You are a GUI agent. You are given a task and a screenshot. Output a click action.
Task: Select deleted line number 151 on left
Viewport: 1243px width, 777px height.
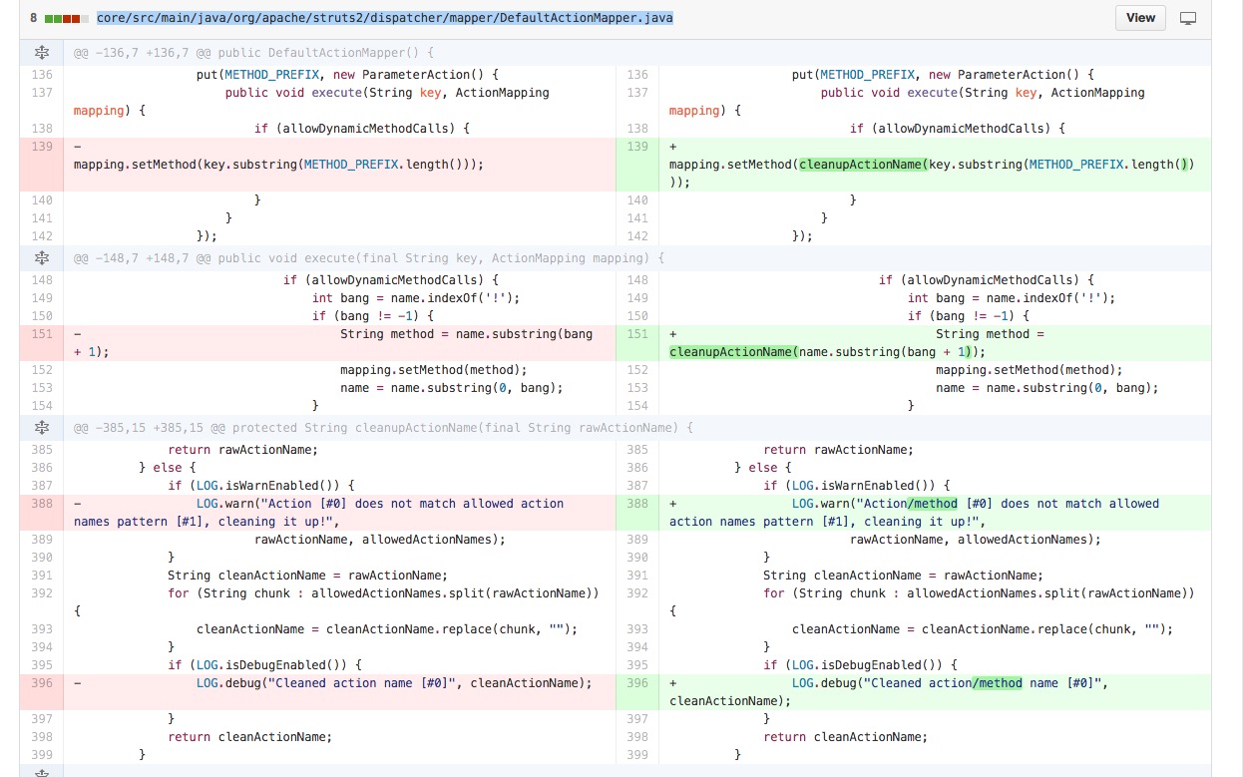pyautogui.click(x=42, y=334)
